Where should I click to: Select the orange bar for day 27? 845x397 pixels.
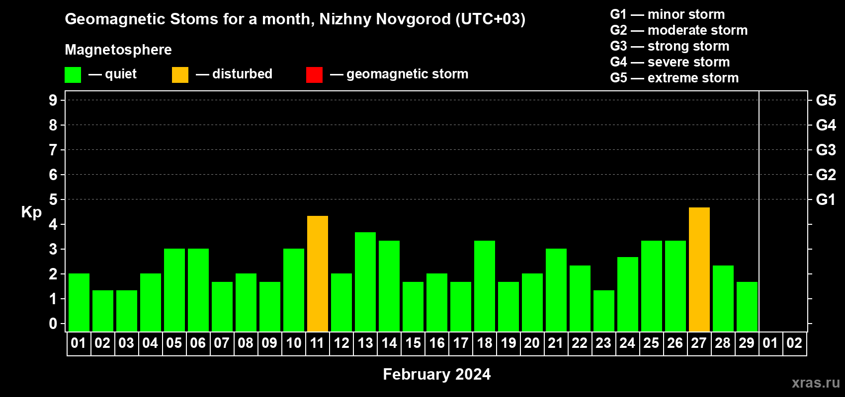699,269
